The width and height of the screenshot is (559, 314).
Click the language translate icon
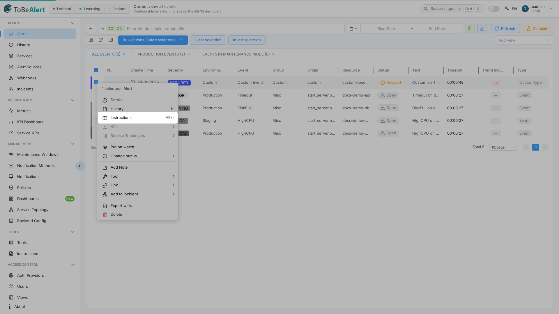[x=507, y=8]
